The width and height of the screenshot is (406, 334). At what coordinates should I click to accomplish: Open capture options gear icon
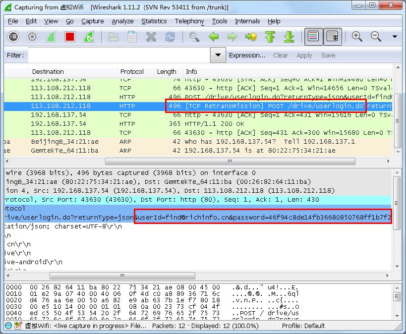[x=32, y=37]
